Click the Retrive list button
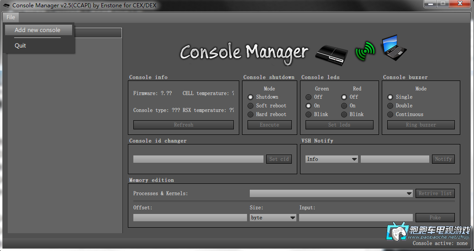The width and height of the screenshot is (474, 251). [x=435, y=193]
